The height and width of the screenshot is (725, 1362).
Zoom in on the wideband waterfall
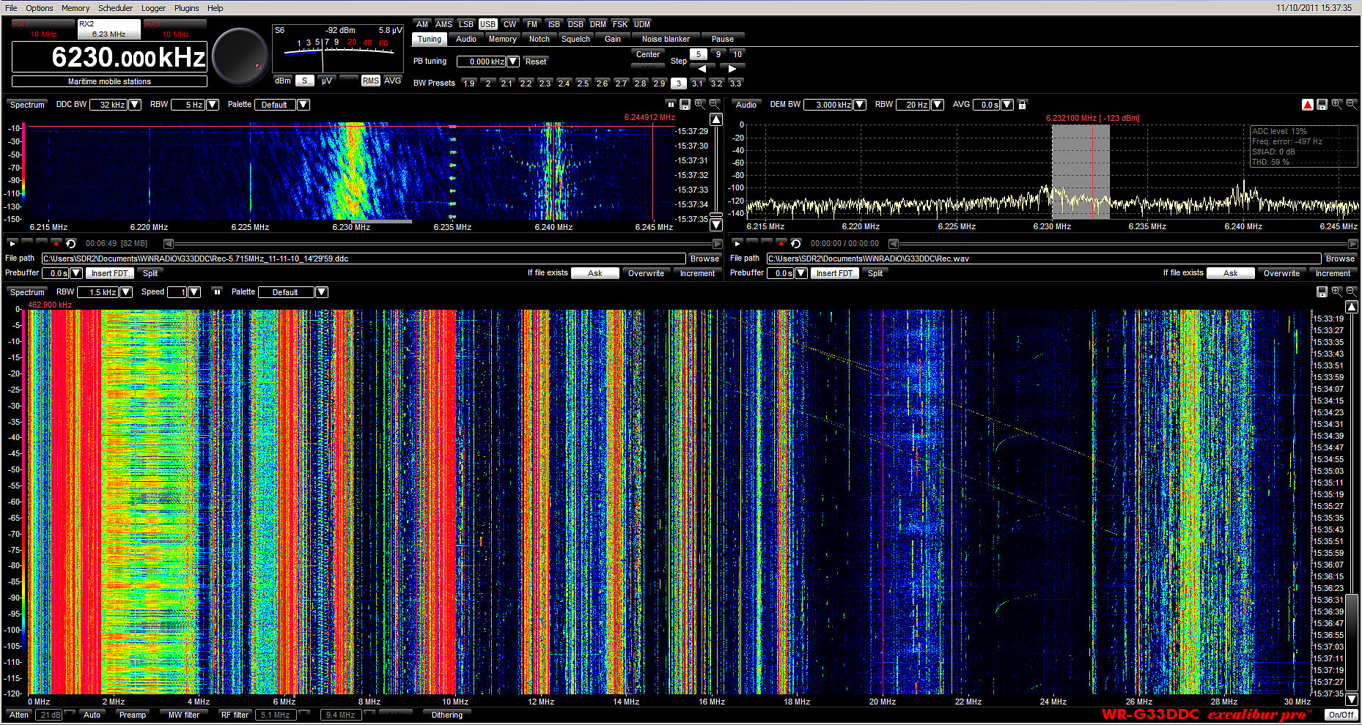tap(1336, 291)
